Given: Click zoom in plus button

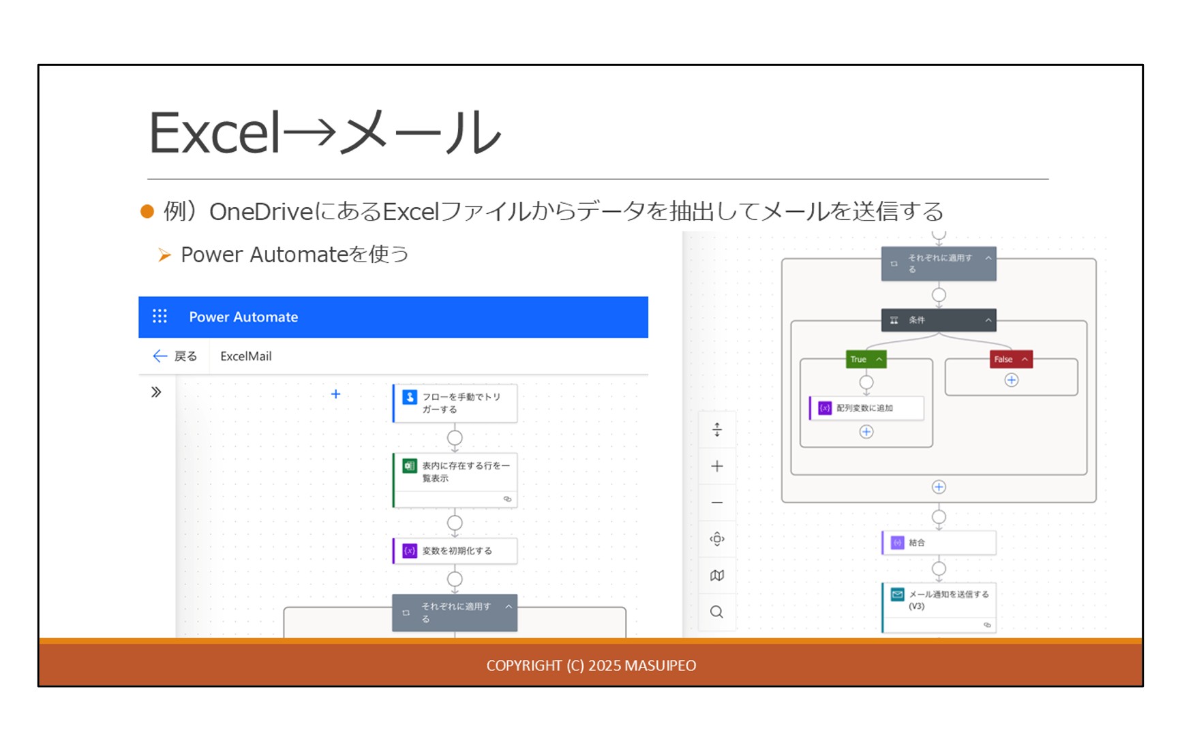Looking at the screenshot, I should click(x=716, y=466).
